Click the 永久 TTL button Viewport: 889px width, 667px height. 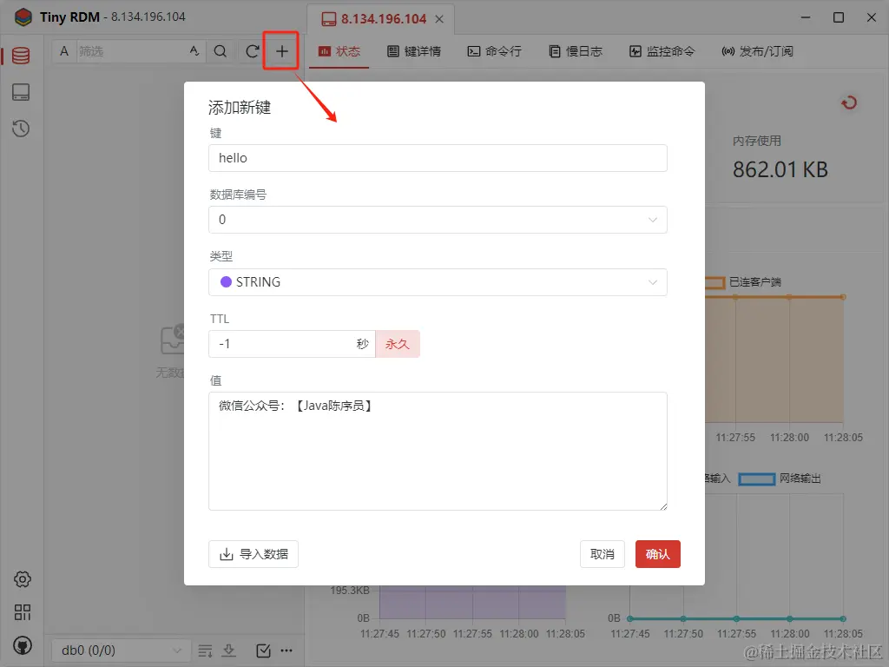coord(398,344)
